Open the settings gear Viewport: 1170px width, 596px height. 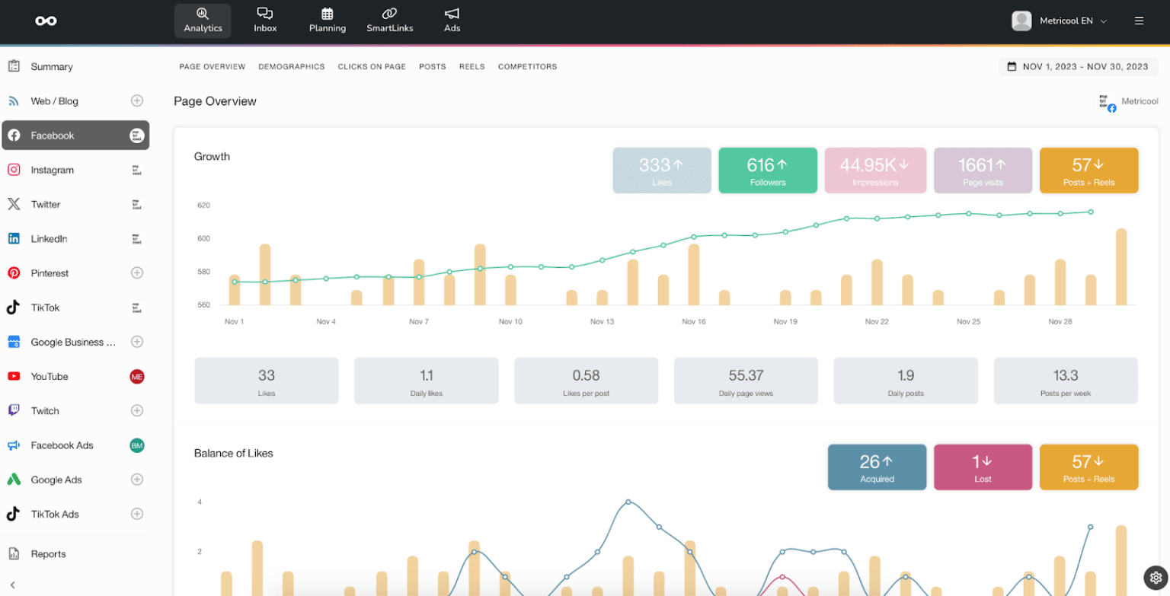point(1154,578)
